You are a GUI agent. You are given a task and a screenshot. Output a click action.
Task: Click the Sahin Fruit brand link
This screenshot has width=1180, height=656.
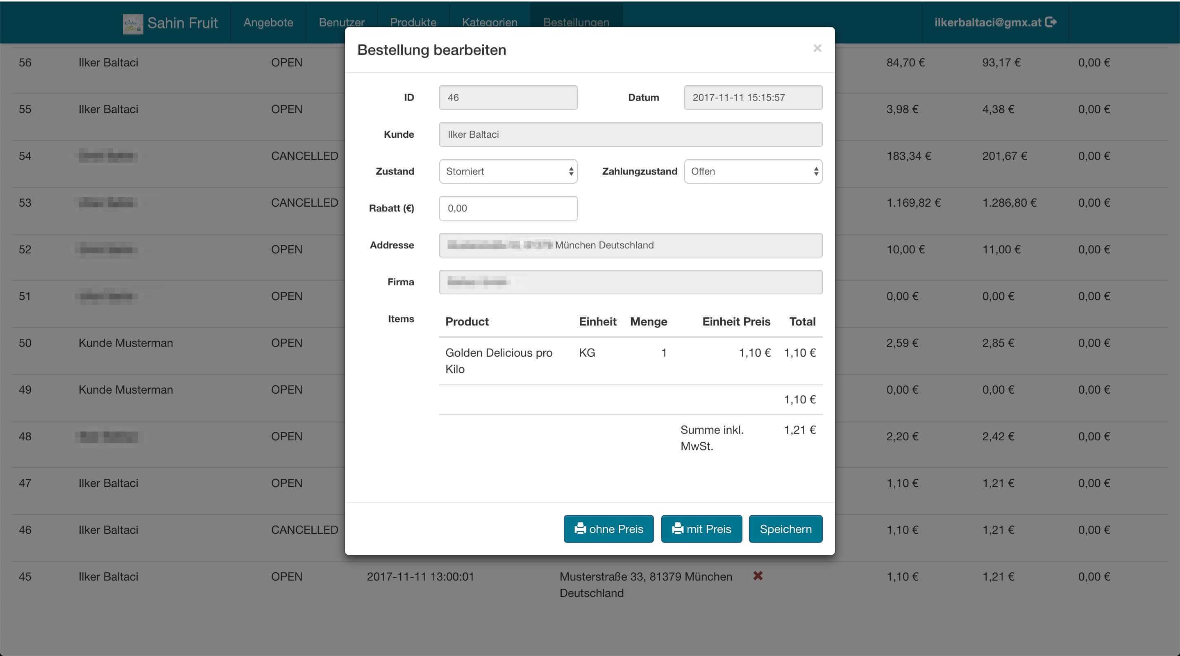click(182, 23)
